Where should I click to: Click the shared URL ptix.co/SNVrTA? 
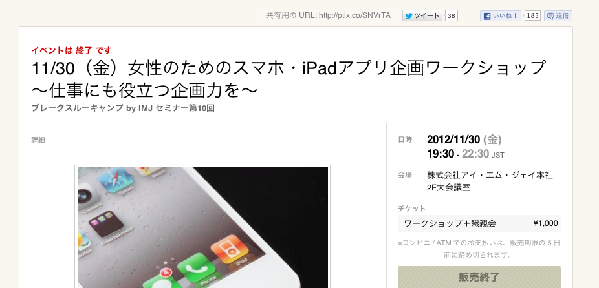tap(354, 15)
